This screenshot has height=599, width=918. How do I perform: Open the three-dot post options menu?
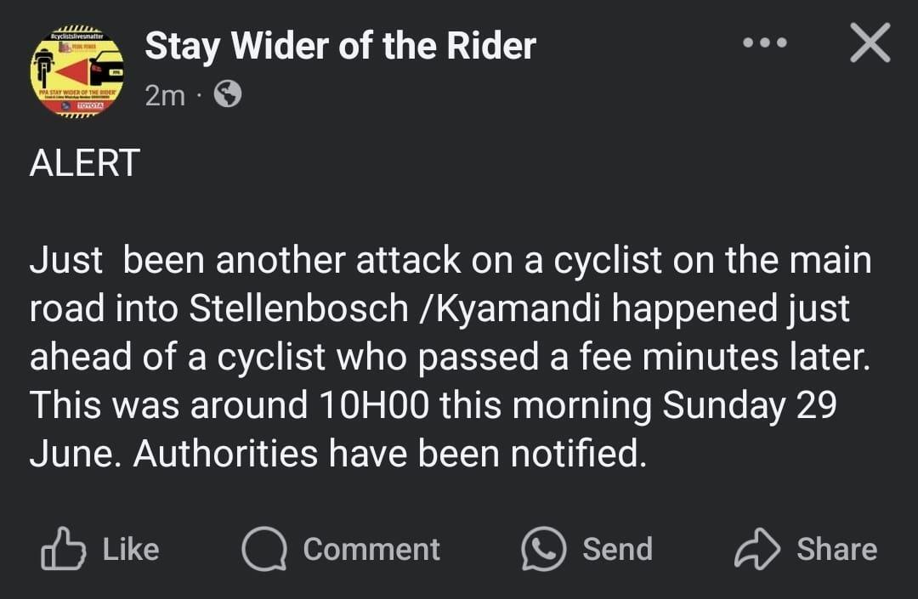pyautogui.click(x=764, y=42)
